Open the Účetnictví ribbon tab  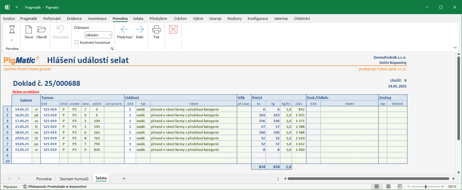302,18
